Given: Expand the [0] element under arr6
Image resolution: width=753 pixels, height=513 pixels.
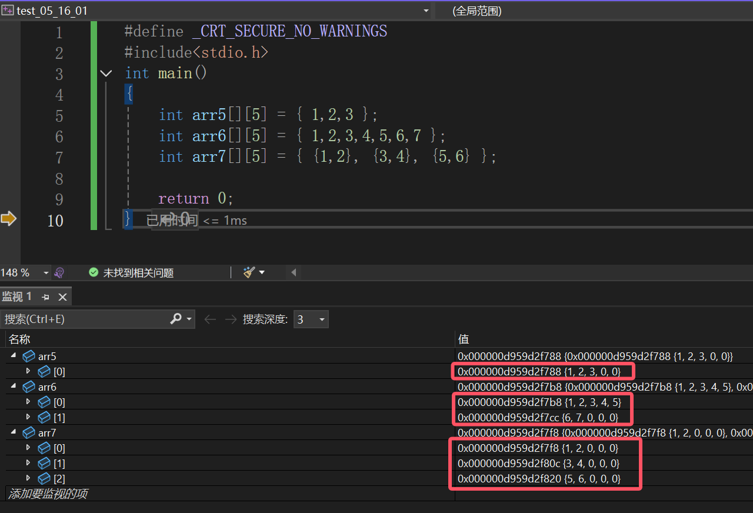Looking at the screenshot, I should tap(28, 402).
